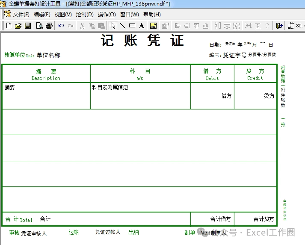Choose the line drawing tool
The width and height of the screenshot is (305, 245).
tap(122, 26)
